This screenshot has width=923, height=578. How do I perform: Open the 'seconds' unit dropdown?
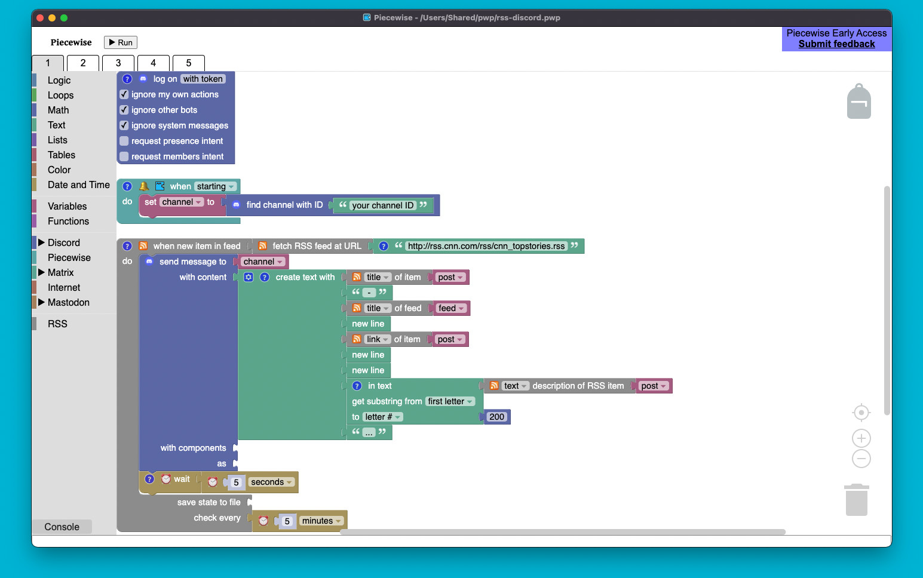[271, 482]
